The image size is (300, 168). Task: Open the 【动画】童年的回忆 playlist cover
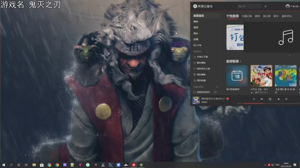[x=286, y=76]
